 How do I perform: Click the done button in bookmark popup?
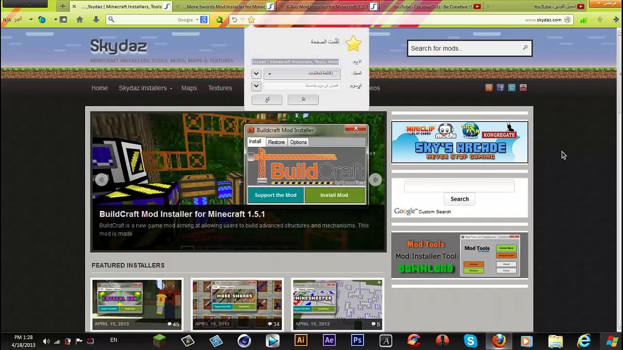(303, 99)
